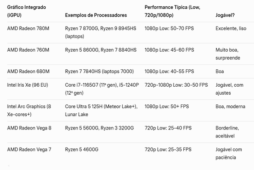The image size is (254, 170).
Task: Click the Core Ultra 5 125H cell
Action: click(101, 110)
